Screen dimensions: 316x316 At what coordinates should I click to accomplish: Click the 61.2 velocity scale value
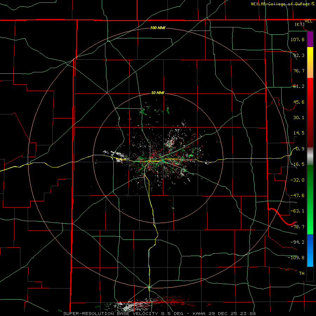(299, 86)
